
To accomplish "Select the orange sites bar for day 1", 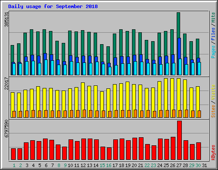I will pyautogui.click(x=14, y=114).
